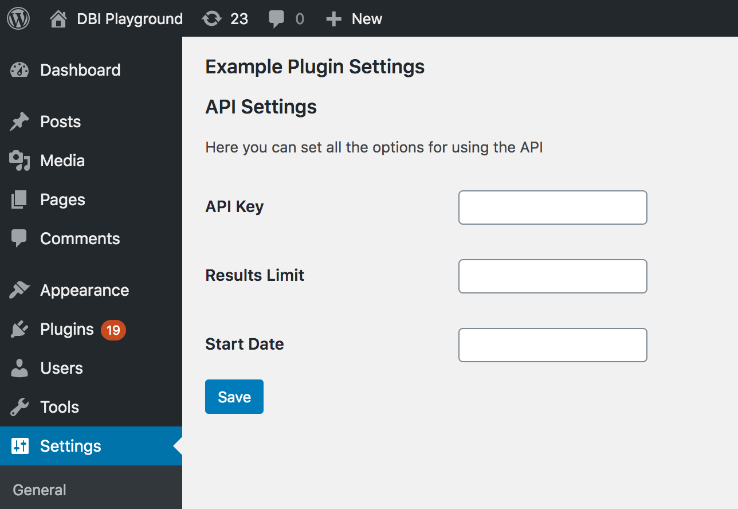Screen dimensions: 738x509
Task: Navigate to Pages
Action: pyautogui.click(x=62, y=199)
